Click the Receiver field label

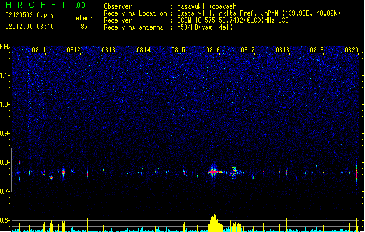pyautogui.click(x=118, y=20)
